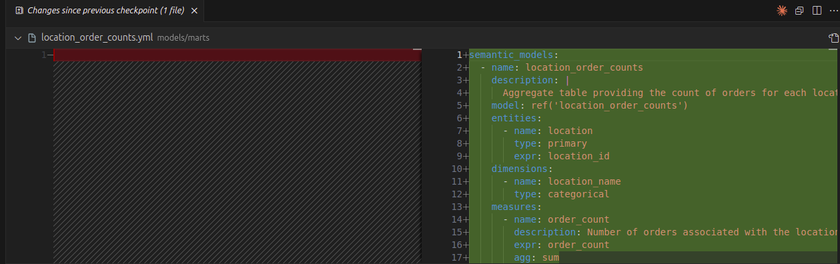Split the editor to the right

[817, 11]
